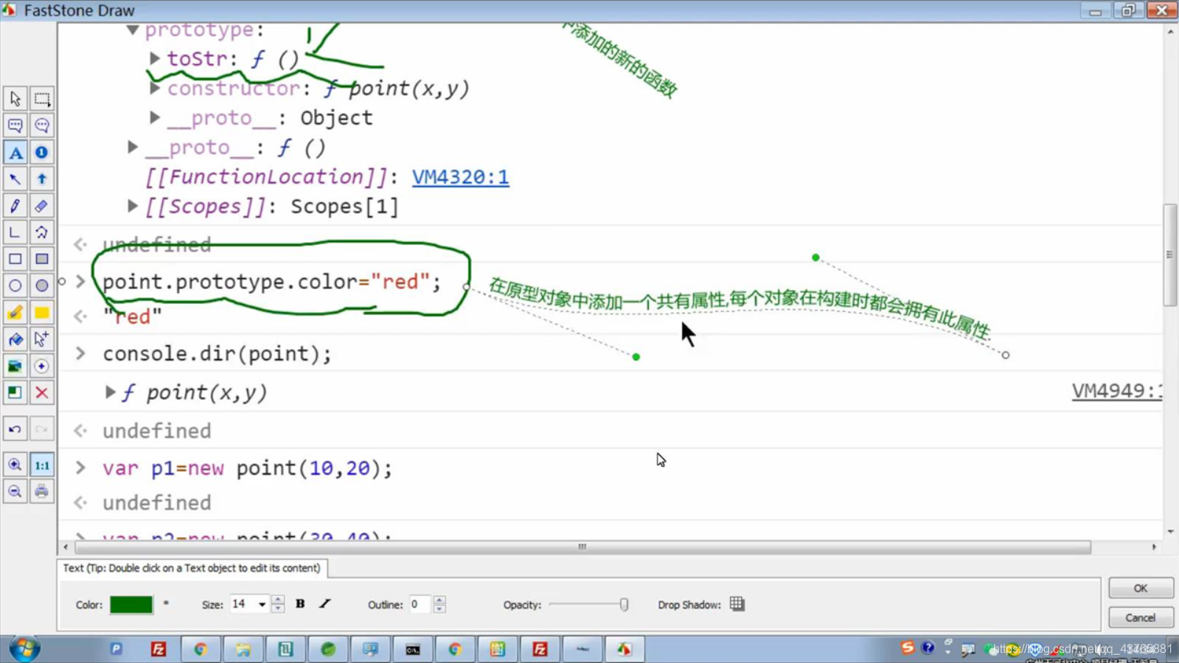The image size is (1179, 663).
Task: Open the VM4949 source link
Action: [x=1116, y=391]
